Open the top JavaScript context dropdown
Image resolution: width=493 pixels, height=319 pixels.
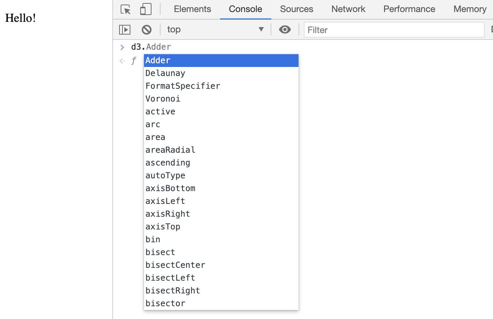coord(215,29)
